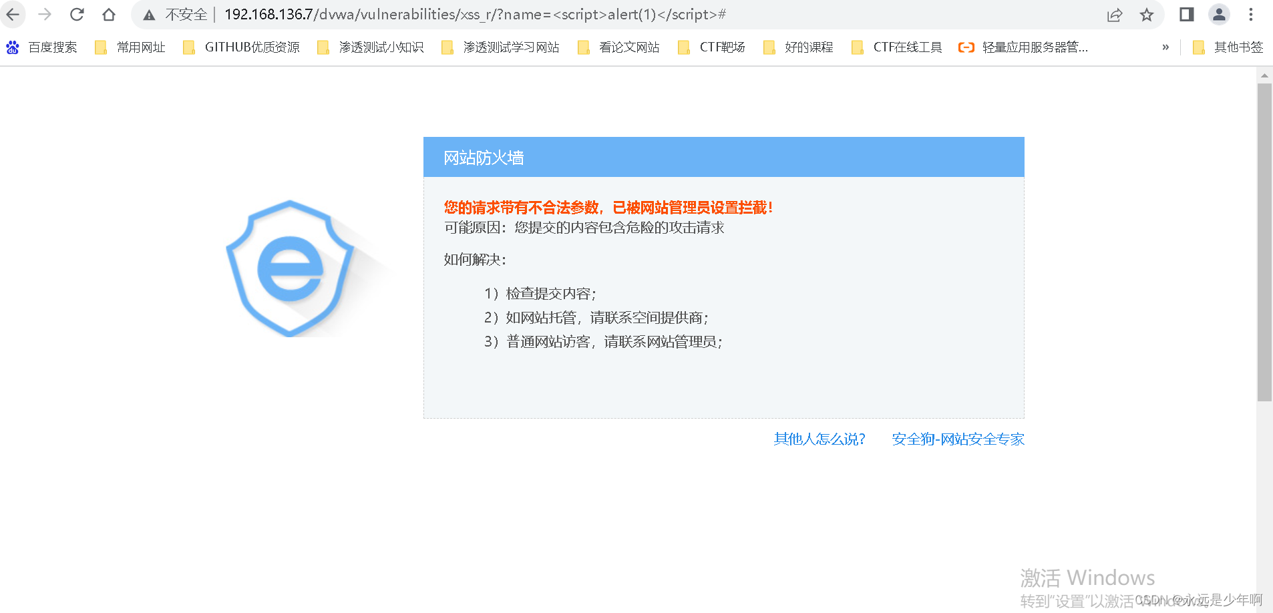Open the user profile avatar
1273x613 pixels.
click(x=1219, y=15)
